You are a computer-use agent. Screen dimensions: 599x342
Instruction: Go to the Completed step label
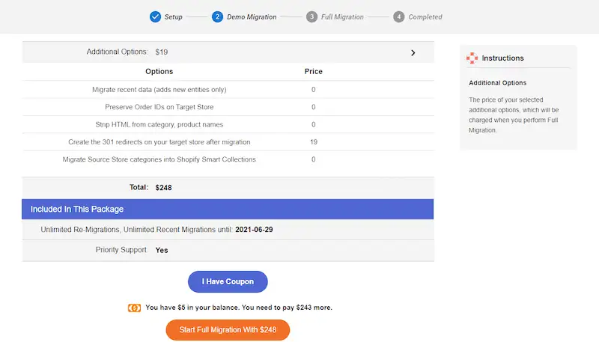coord(425,17)
